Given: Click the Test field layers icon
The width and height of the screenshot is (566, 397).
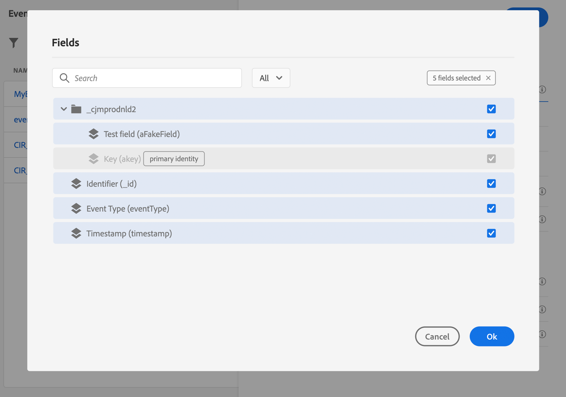Looking at the screenshot, I should click(93, 134).
